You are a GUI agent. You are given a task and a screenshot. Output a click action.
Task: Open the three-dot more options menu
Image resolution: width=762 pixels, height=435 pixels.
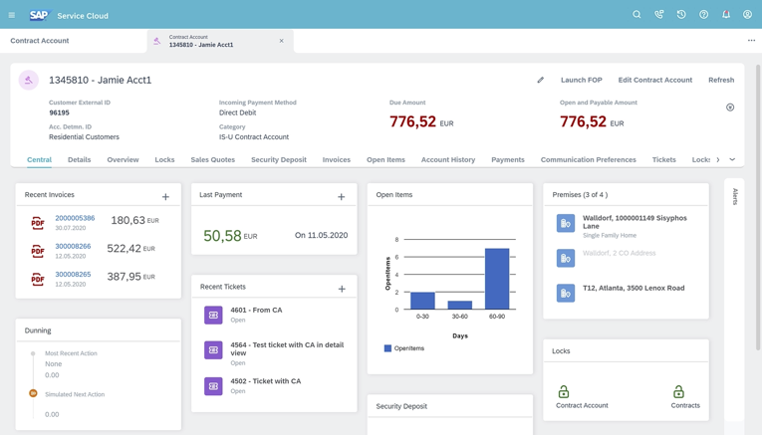[751, 41]
